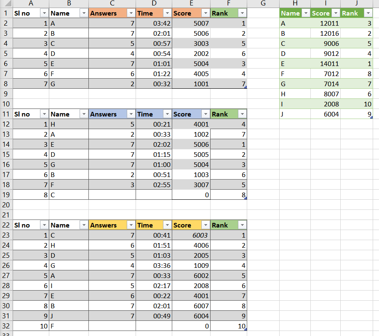Open Score filter dropdown in row 1 column E
This screenshot has height=336, width=379.
tap(206, 13)
